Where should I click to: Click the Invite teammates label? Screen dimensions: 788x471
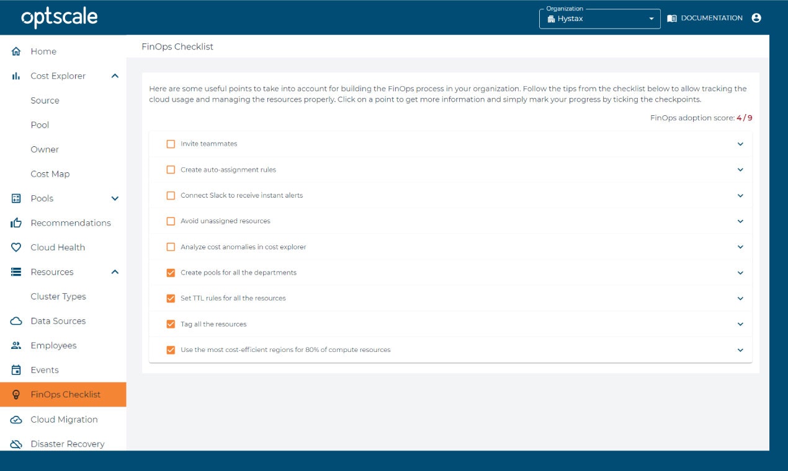tap(208, 144)
